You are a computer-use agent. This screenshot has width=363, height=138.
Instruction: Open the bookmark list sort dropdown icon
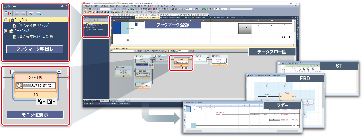[39, 13]
